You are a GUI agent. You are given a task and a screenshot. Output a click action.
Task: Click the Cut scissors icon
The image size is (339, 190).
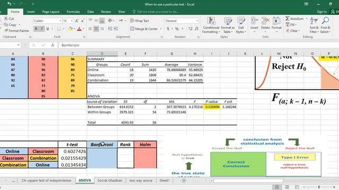coord(6,19)
